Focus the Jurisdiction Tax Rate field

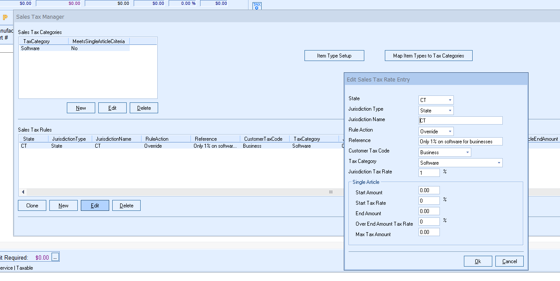coord(429,173)
